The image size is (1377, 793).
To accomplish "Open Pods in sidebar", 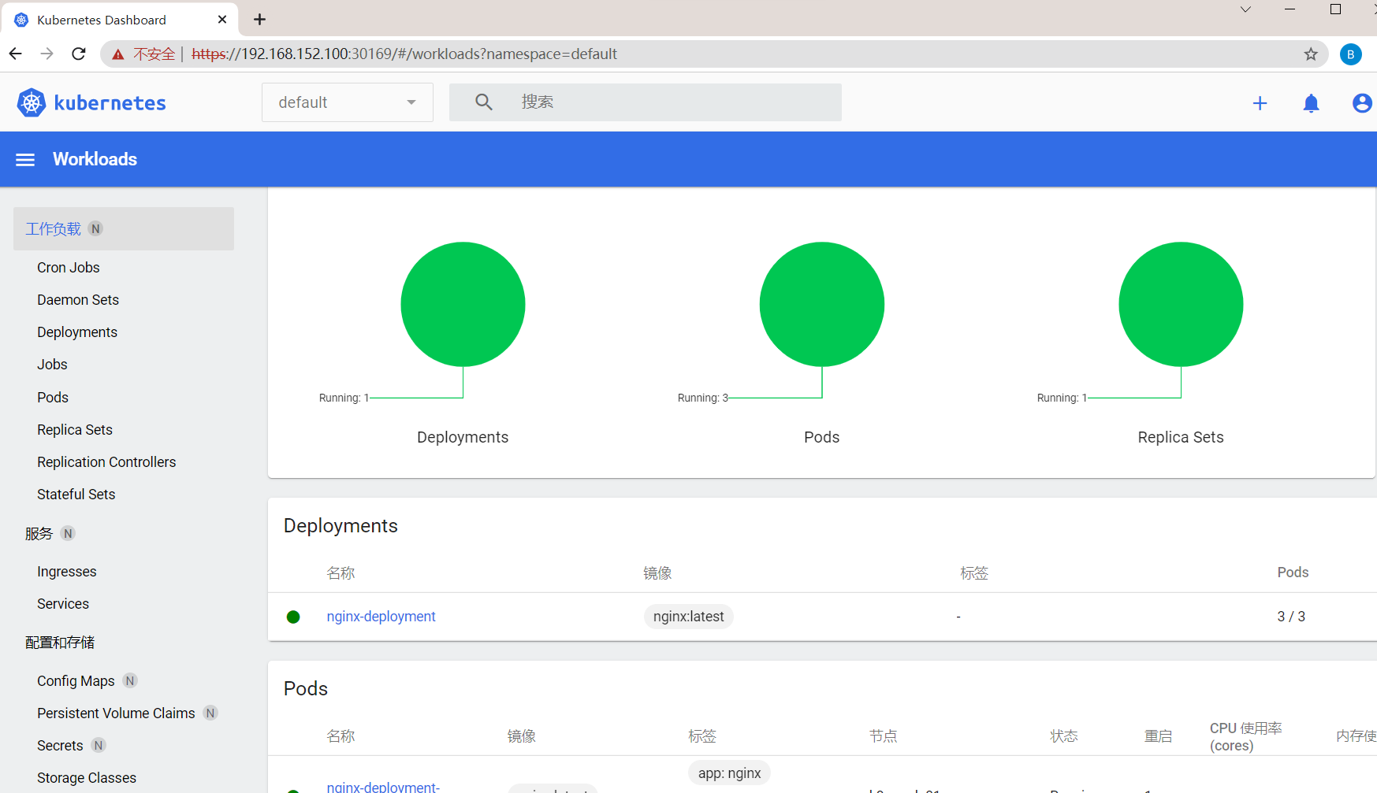I will 53,398.
